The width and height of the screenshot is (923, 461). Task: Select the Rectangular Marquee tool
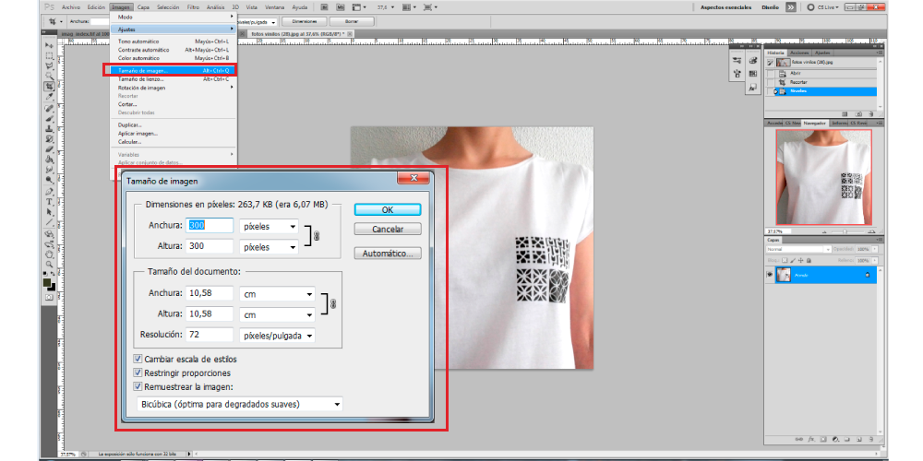click(x=50, y=56)
